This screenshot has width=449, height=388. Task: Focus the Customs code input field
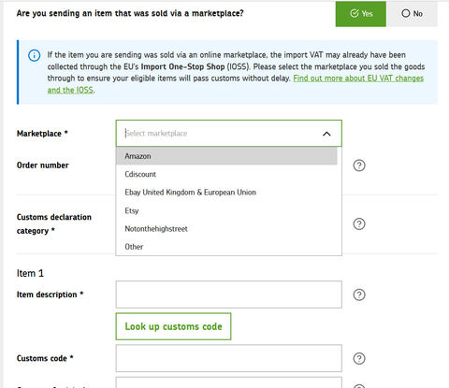pyautogui.click(x=229, y=358)
